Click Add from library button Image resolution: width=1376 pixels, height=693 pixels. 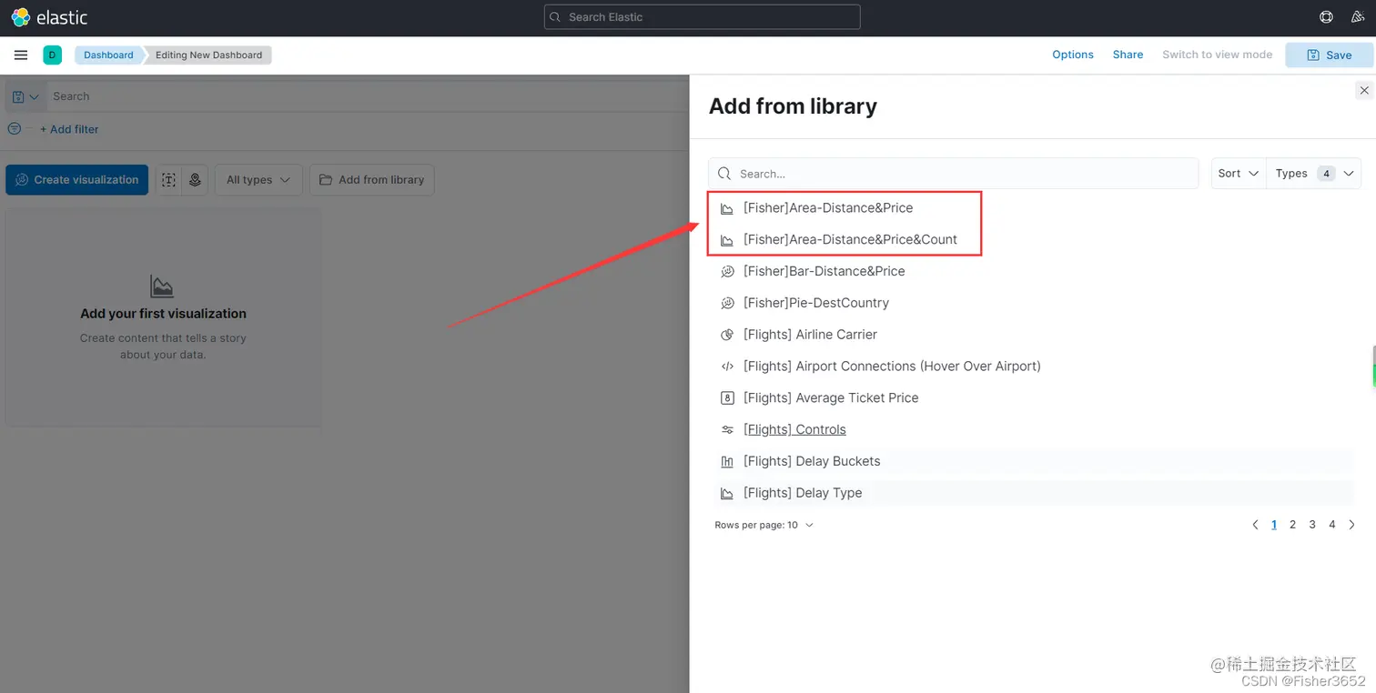pyautogui.click(x=372, y=180)
